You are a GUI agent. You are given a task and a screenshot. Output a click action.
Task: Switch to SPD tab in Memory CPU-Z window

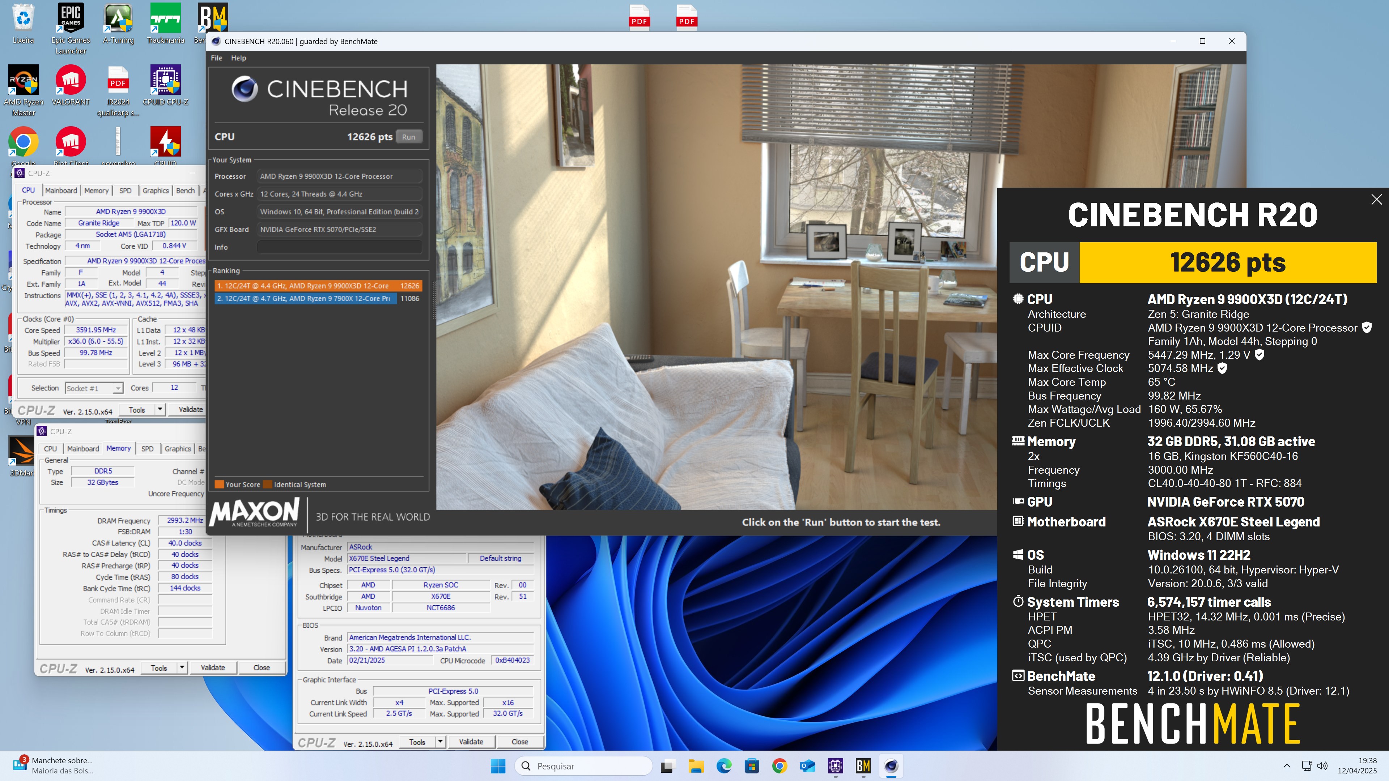[x=147, y=448]
